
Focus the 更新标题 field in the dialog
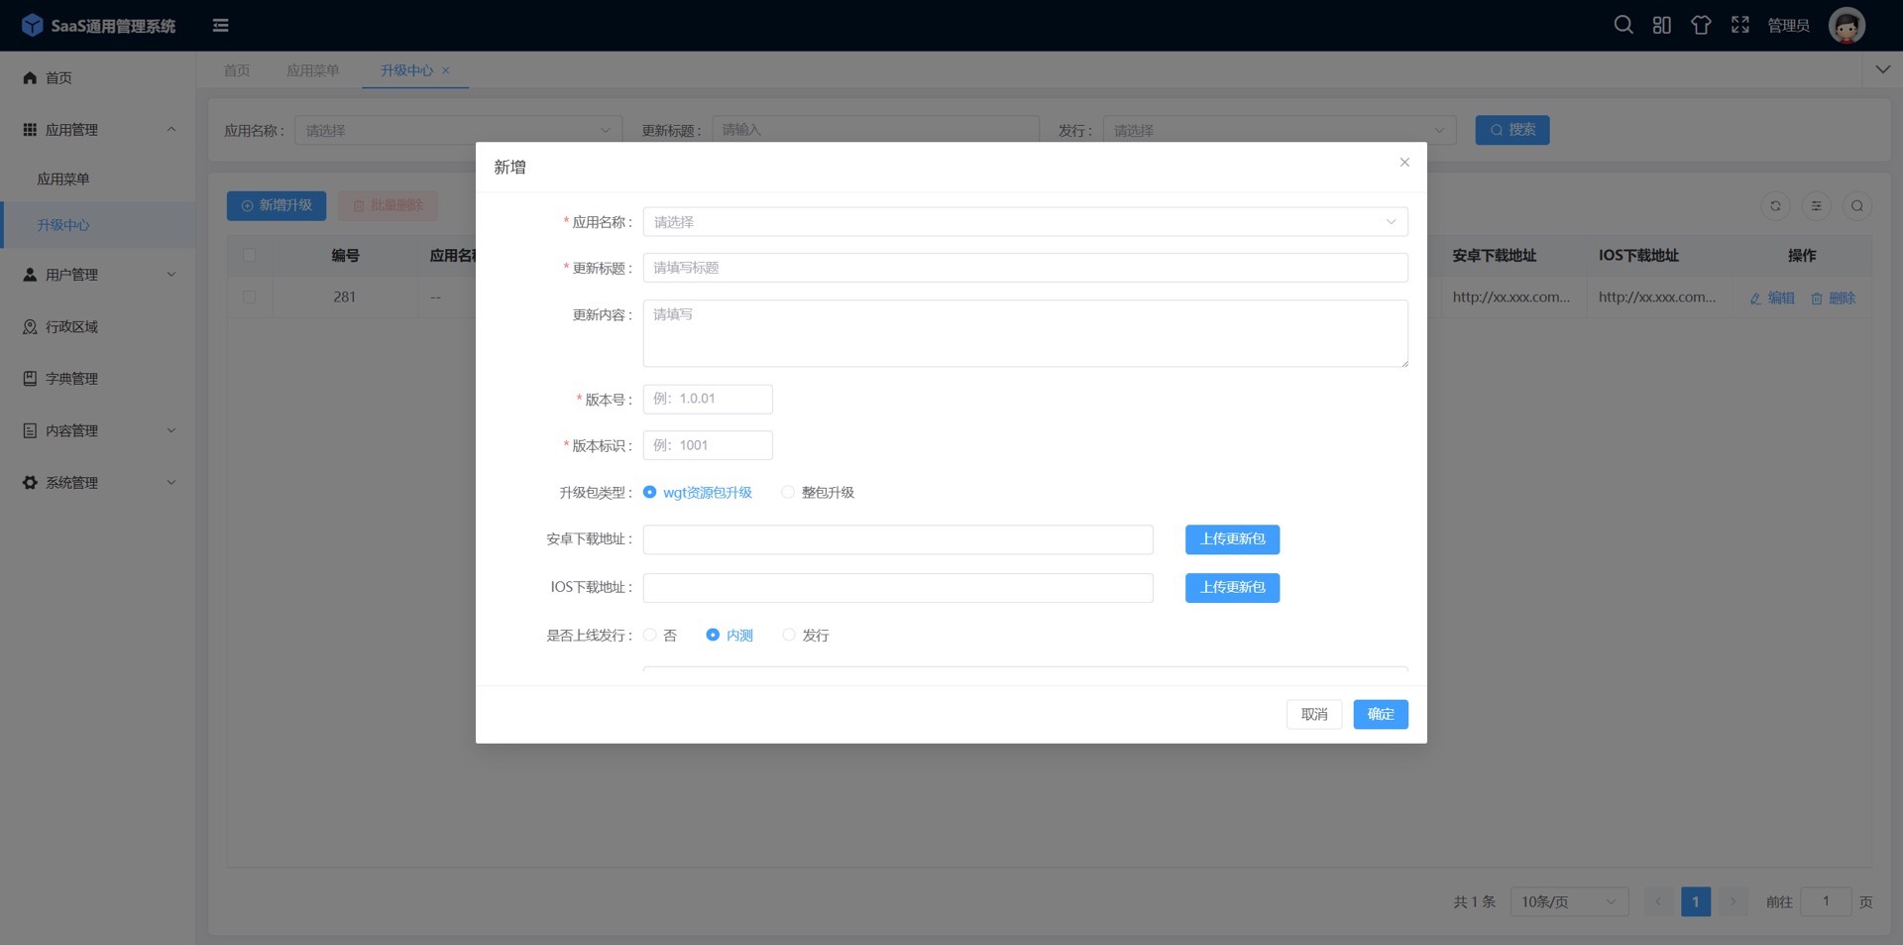1025,268
